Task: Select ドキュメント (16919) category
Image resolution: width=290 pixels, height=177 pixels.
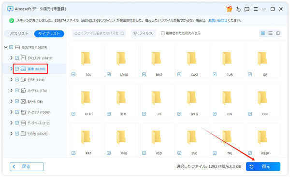Action: pos(40,58)
